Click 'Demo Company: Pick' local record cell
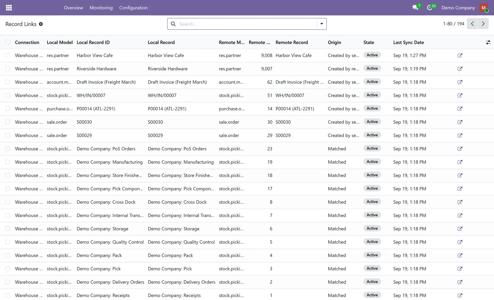The width and height of the screenshot is (494, 300). coord(170,269)
